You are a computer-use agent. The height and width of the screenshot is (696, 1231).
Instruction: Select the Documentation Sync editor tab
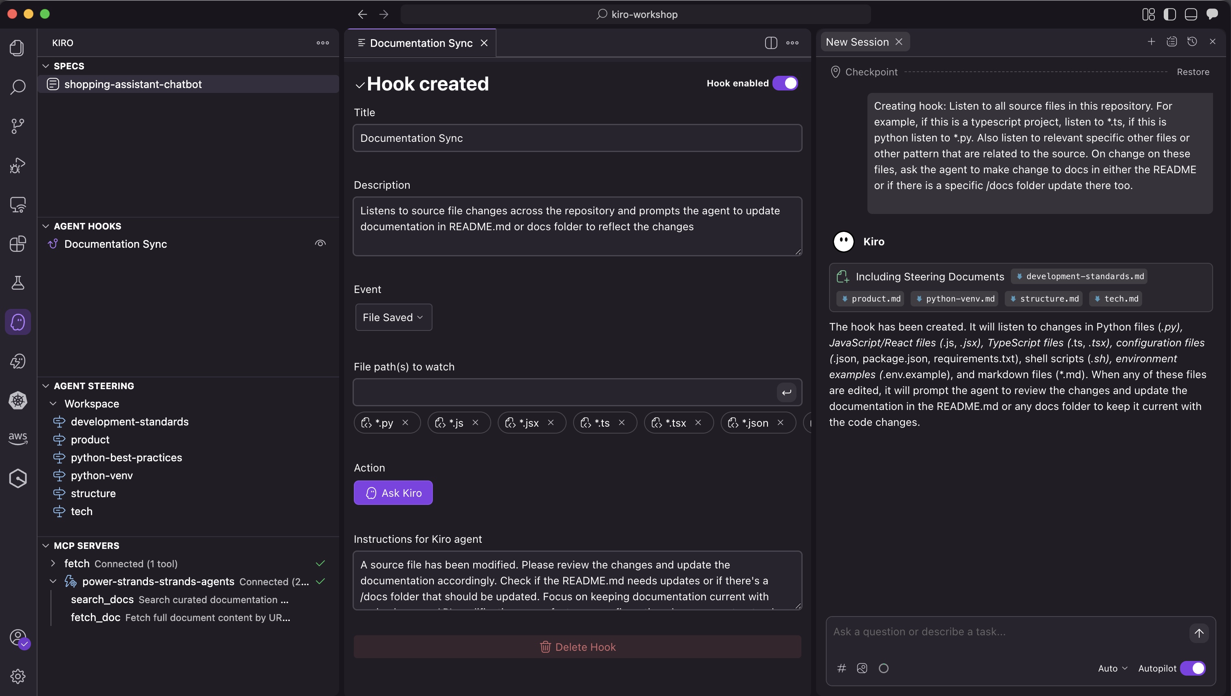click(421, 43)
